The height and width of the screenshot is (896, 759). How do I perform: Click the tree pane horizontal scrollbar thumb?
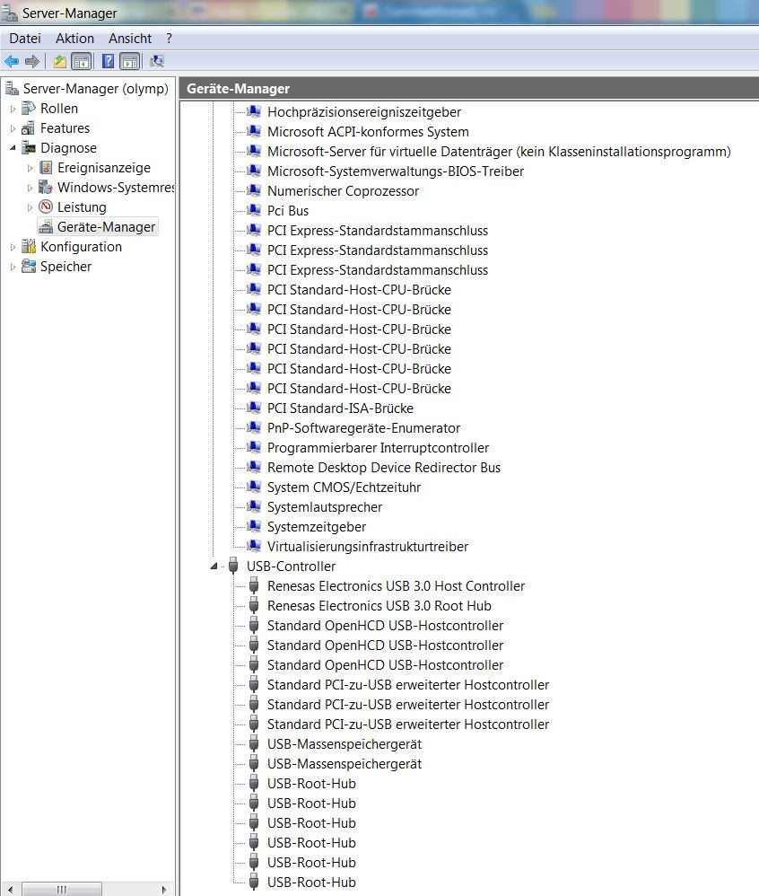pos(62,889)
